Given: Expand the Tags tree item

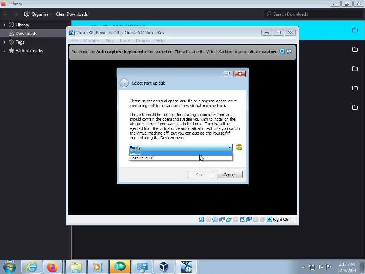Looking at the screenshot, I should click(4, 42).
